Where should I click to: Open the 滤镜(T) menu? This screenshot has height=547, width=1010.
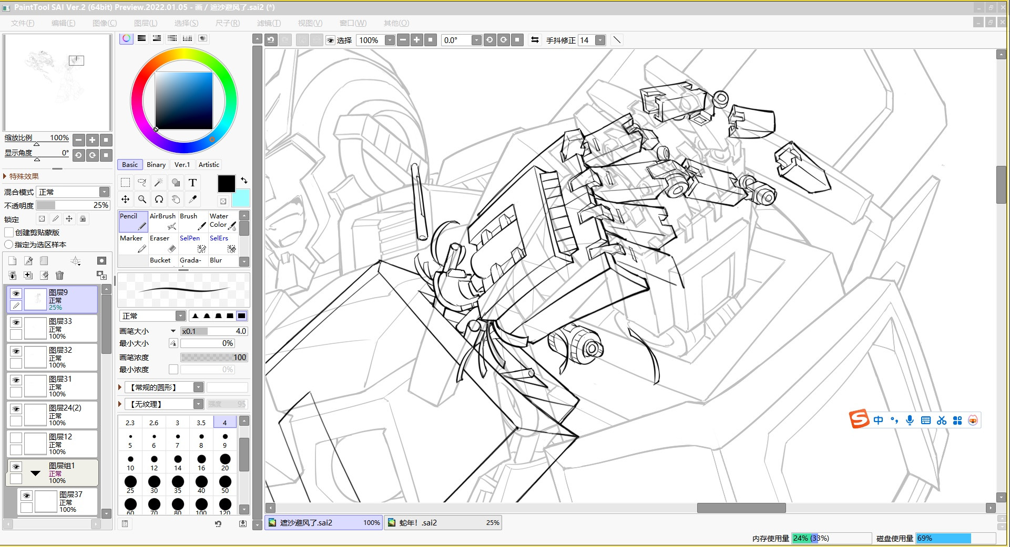pos(269,23)
